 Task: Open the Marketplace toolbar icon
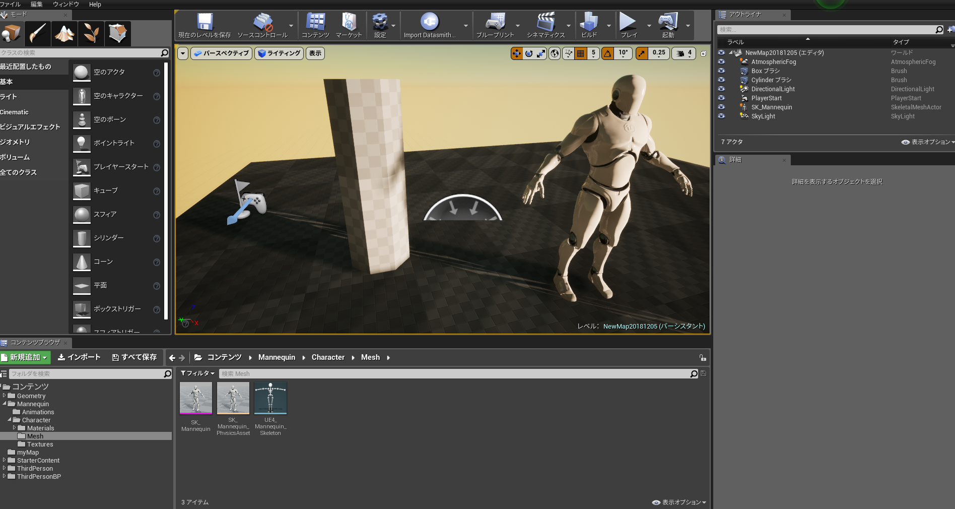tap(349, 23)
